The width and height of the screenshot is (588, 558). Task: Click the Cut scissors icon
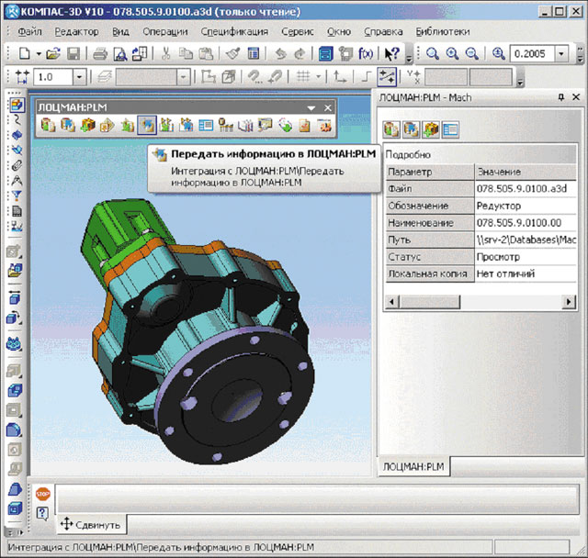(165, 53)
